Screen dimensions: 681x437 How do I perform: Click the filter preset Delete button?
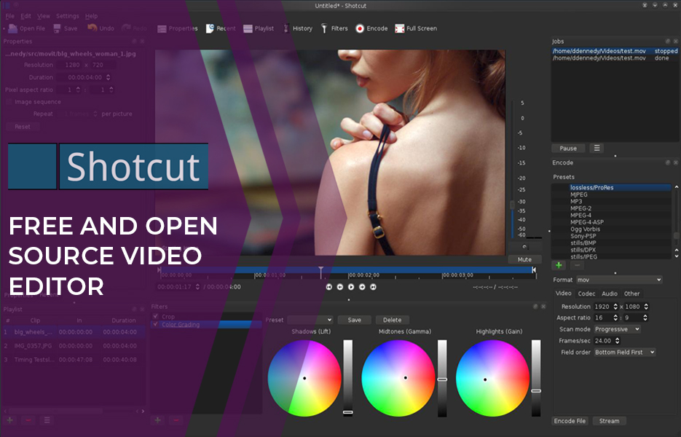click(x=392, y=320)
